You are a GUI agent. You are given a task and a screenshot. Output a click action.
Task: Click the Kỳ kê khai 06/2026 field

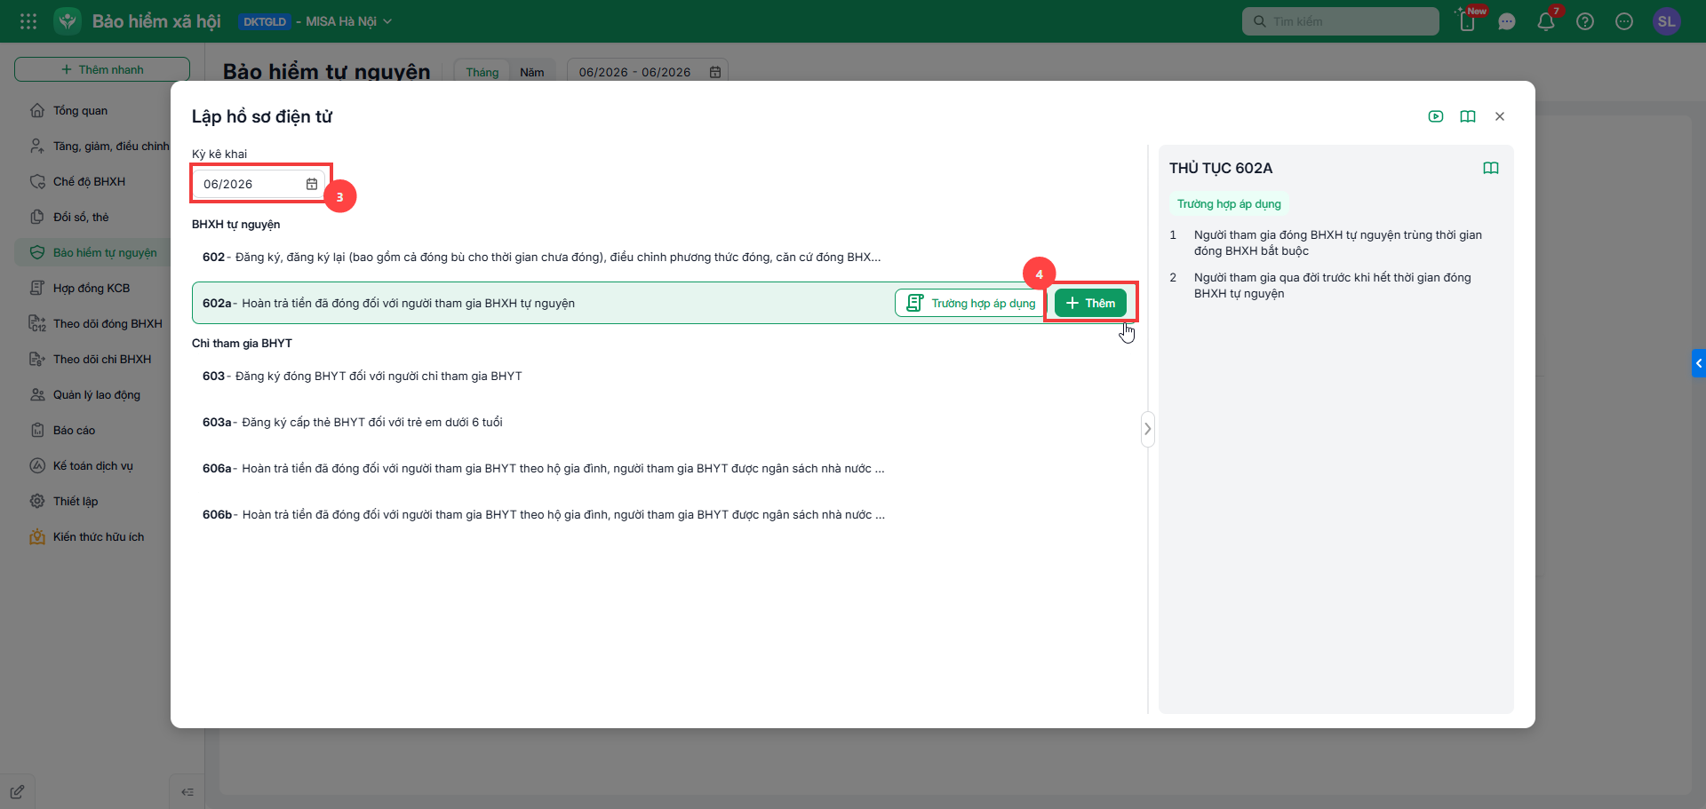(x=260, y=184)
